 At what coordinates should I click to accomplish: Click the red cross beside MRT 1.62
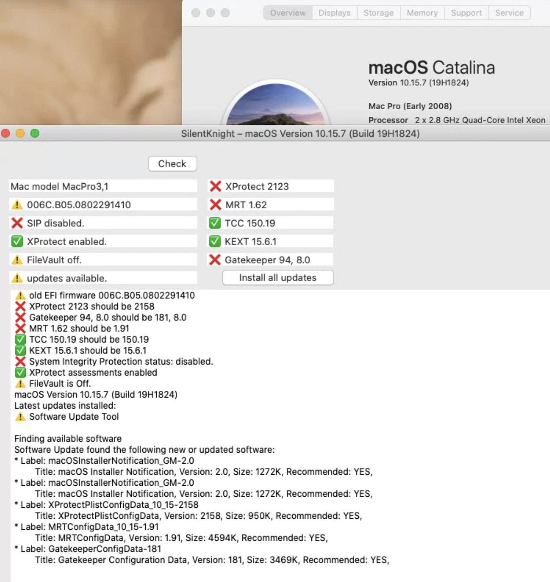[x=216, y=204]
